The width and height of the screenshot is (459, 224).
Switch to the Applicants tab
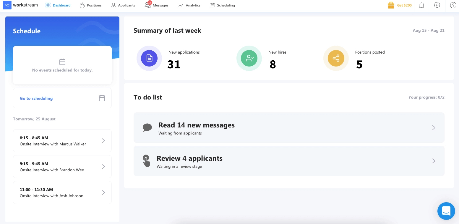pos(123,5)
